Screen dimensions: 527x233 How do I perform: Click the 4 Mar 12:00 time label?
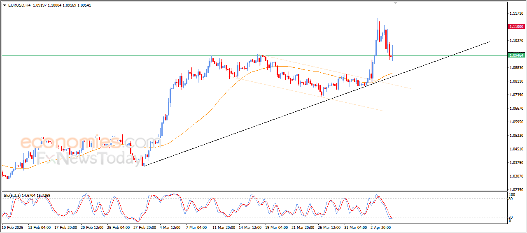tap(170, 227)
